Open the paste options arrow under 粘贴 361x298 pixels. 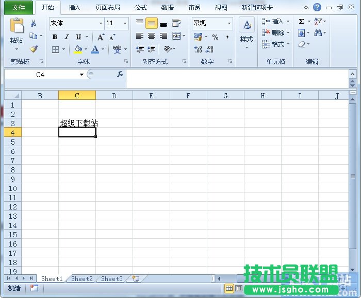[17, 49]
